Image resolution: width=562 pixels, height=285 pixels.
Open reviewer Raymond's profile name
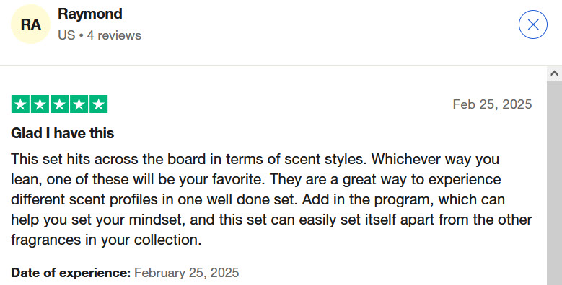[90, 14]
